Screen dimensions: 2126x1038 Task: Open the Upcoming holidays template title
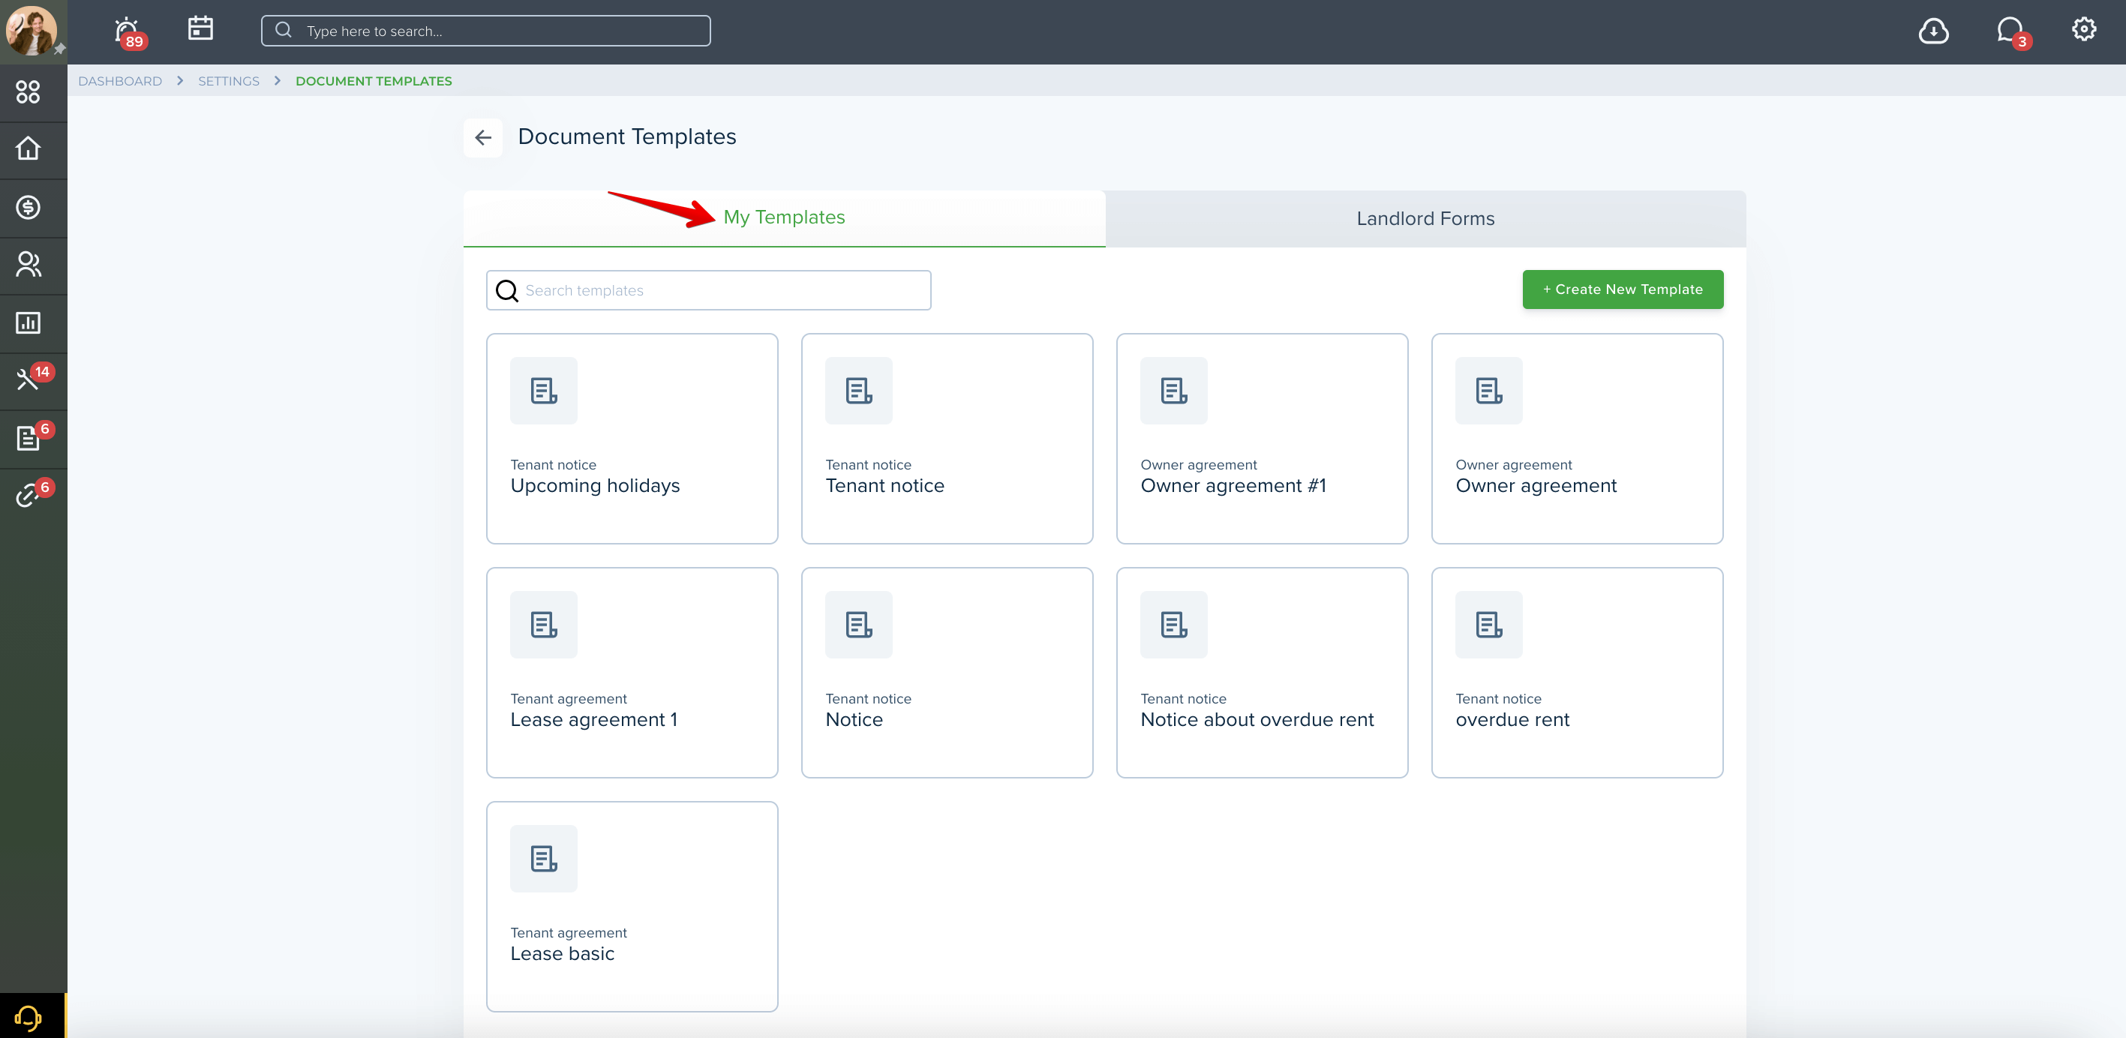coord(595,486)
